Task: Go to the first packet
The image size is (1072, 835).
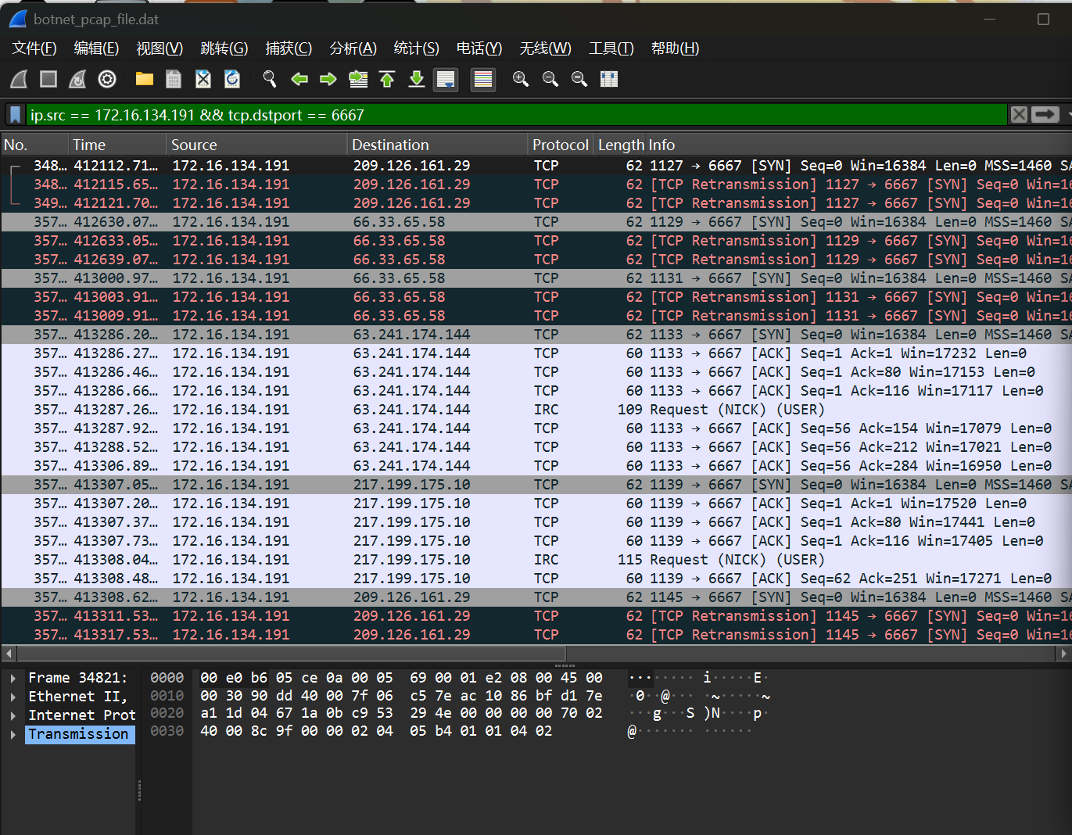Action: tap(387, 79)
